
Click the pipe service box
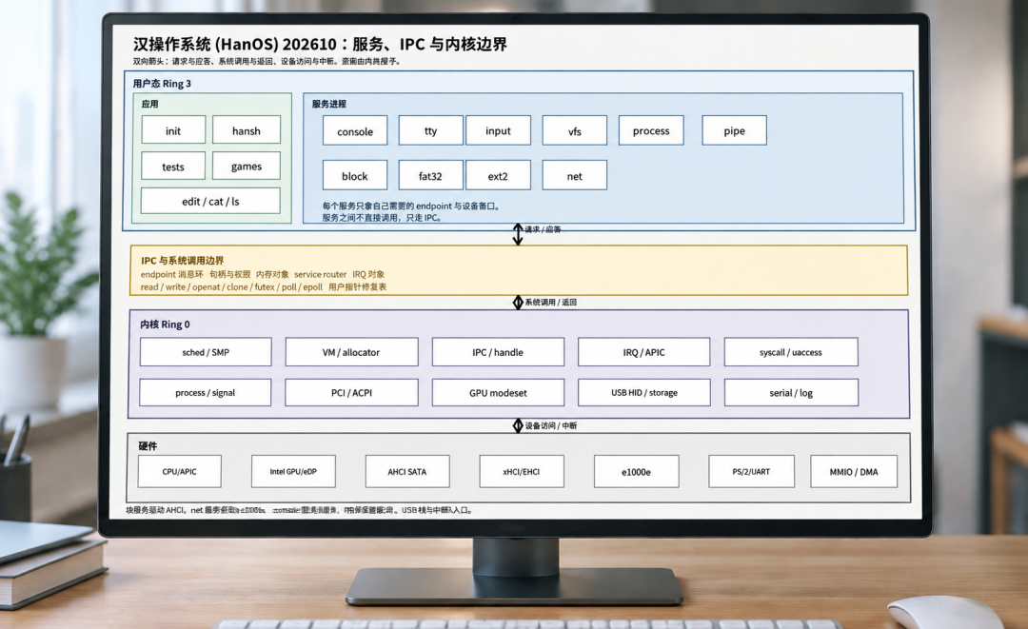[x=734, y=130]
